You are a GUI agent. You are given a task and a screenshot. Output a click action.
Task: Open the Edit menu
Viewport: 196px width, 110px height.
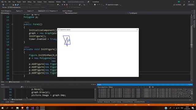[9, 2]
